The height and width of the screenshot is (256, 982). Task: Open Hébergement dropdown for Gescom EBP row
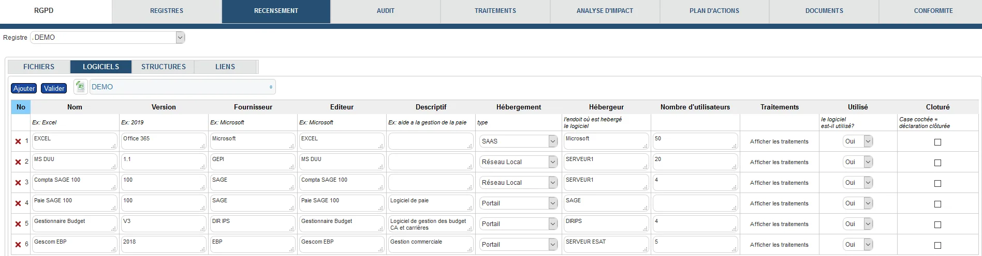coord(518,244)
